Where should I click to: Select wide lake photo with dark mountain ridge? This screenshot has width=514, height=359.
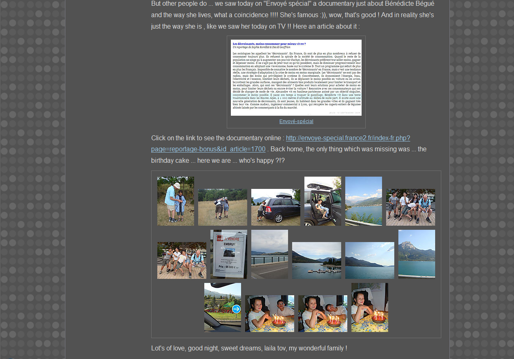coord(370,260)
